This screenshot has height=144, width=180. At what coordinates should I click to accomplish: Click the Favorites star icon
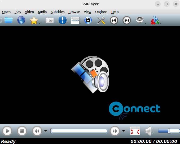(x=34, y=20)
